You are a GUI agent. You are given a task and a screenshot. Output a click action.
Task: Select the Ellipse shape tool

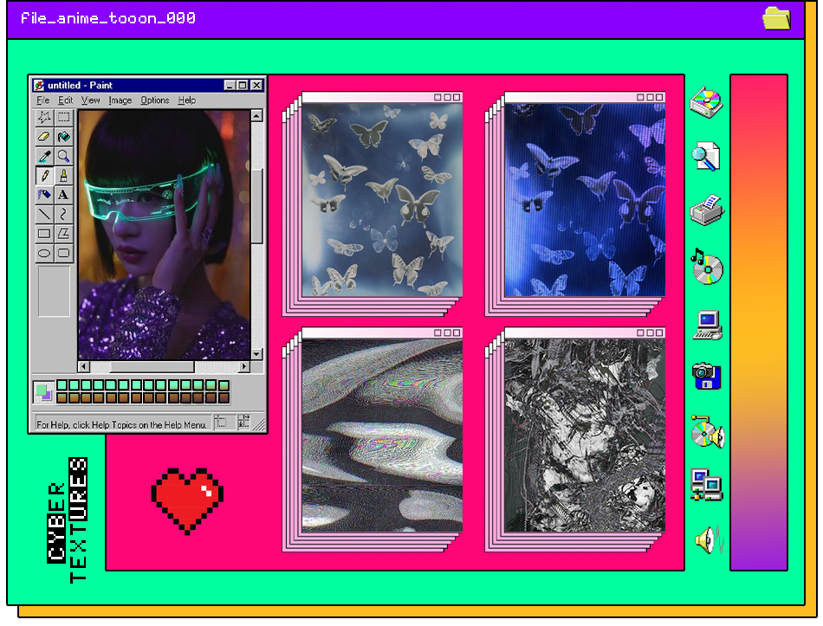(x=44, y=253)
